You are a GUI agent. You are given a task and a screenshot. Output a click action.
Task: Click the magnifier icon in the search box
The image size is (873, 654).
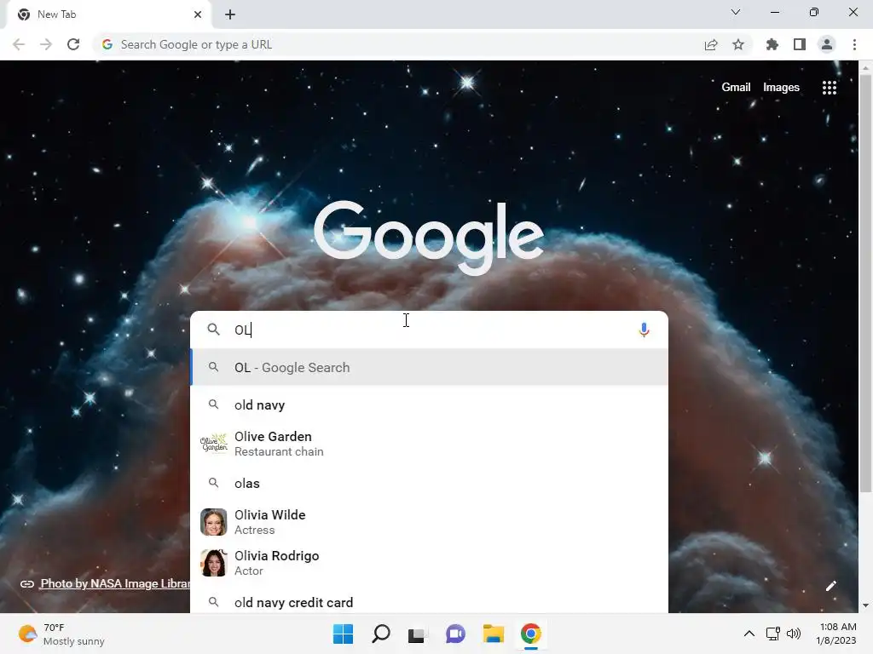[x=213, y=330]
